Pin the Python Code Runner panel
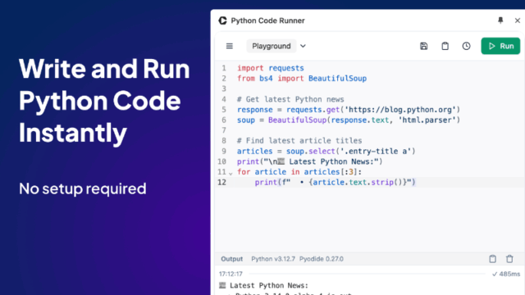Image resolution: width=525 pixels, height=295 pixels. coord(500,20)
